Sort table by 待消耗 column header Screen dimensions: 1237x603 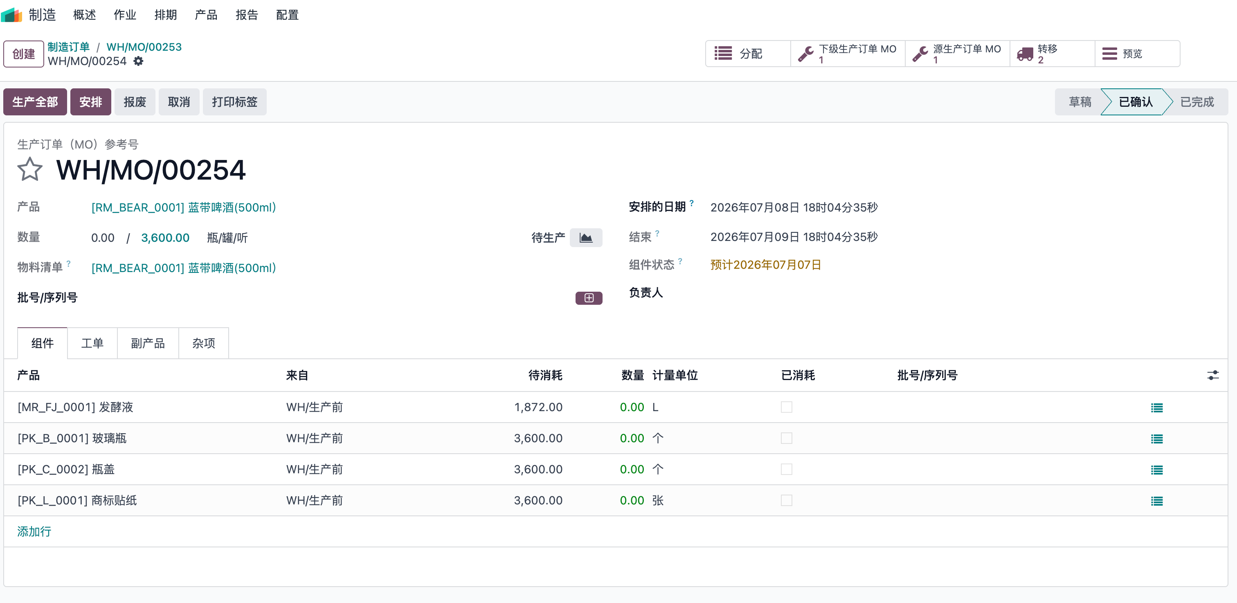pyautogui.click(x=545, y=375)
